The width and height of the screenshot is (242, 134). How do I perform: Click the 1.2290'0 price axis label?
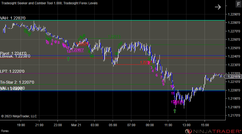coord(234,14)
